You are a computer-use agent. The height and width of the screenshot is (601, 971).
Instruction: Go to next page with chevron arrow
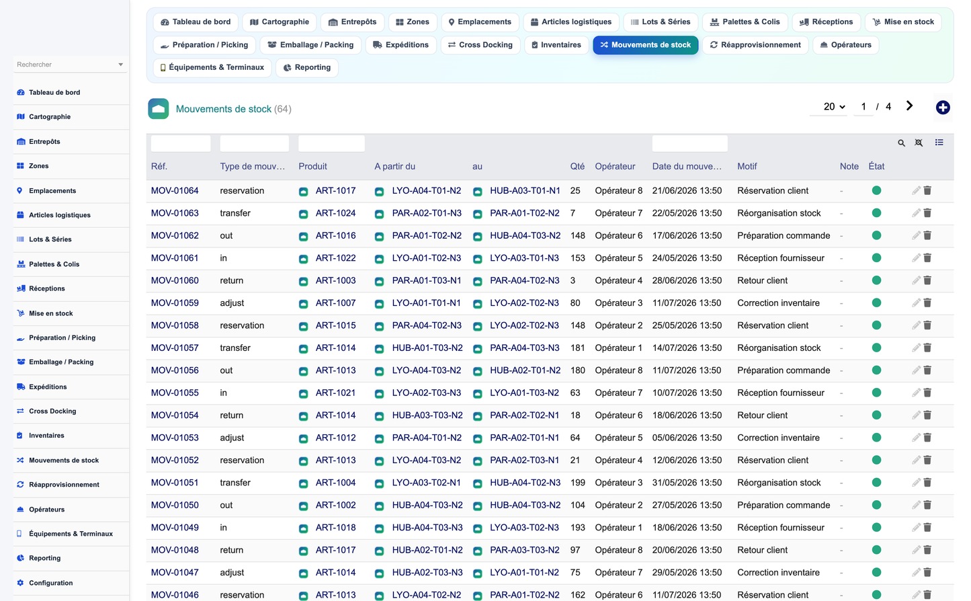click(x=909, y=106)
